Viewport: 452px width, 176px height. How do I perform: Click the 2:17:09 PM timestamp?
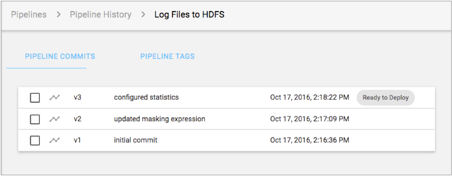click(309, 119)
